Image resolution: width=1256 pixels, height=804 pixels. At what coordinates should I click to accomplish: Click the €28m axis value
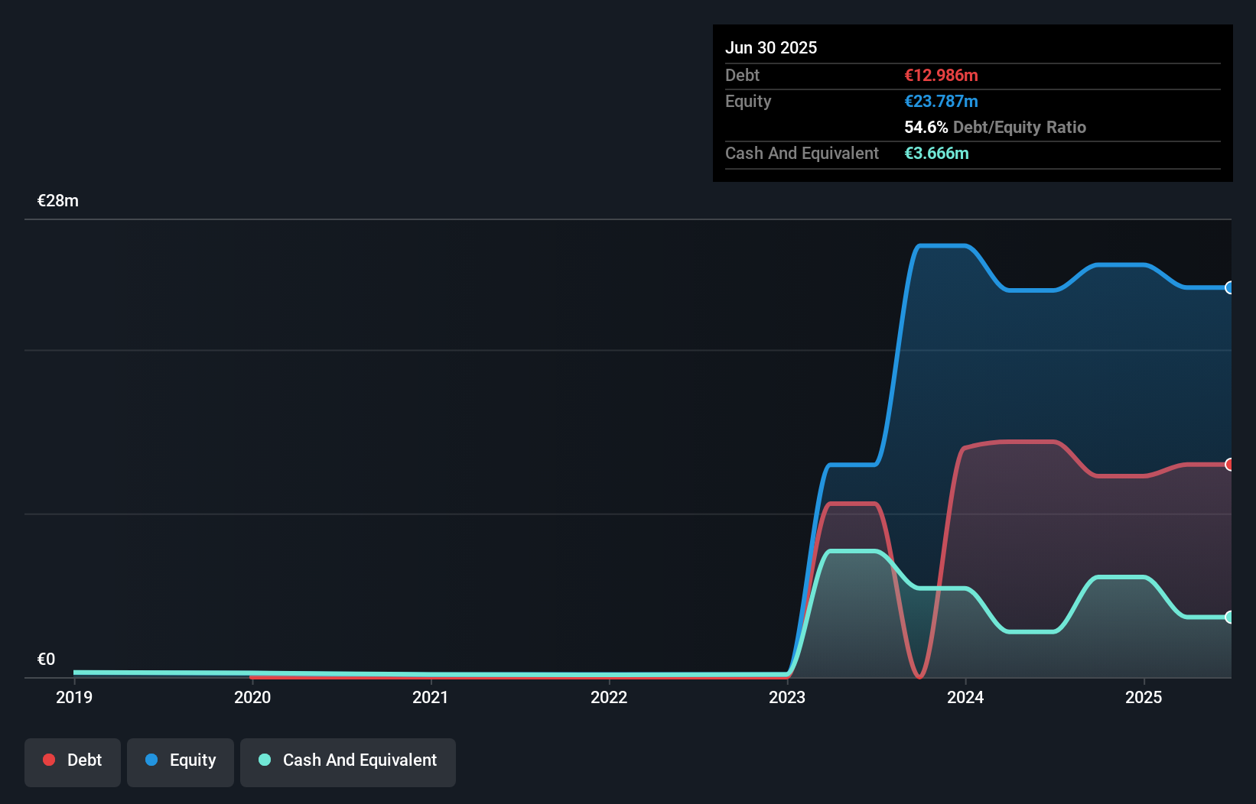(57, 200)
